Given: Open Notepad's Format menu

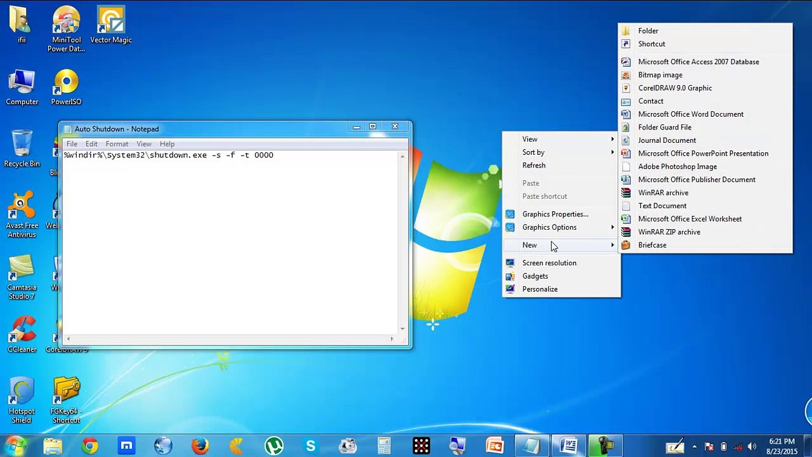Looking at the screenshot, I should click(x=117, y=144).
